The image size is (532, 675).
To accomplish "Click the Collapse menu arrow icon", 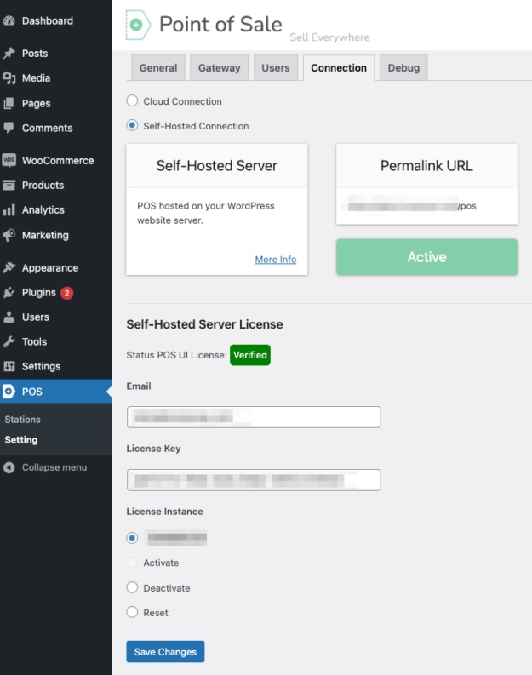I will coord(9,467).
